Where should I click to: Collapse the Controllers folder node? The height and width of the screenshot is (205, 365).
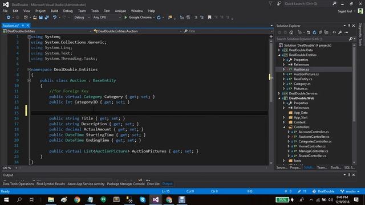(x=284, y=127)
